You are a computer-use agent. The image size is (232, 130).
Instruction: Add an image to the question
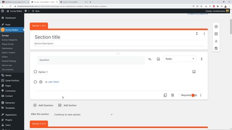point(158,59)
